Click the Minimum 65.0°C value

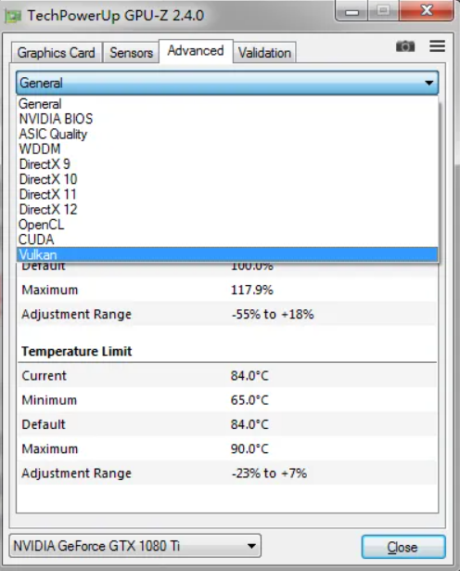click(249, 400)
